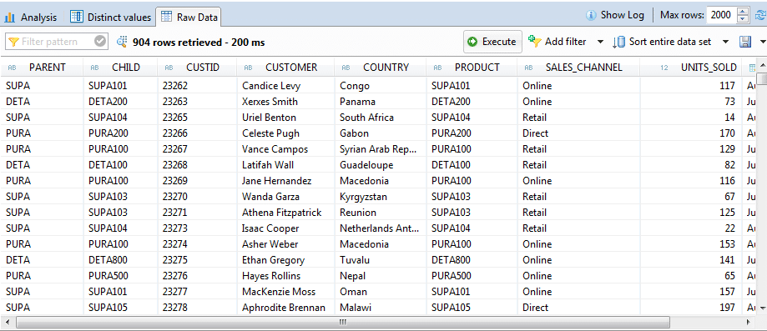Open the Distinct values tab
The width and height of the screenshot is (767, 331).
[x=110, y=18]
